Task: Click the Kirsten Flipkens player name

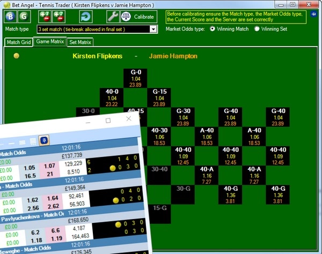Action: [97, 56]
